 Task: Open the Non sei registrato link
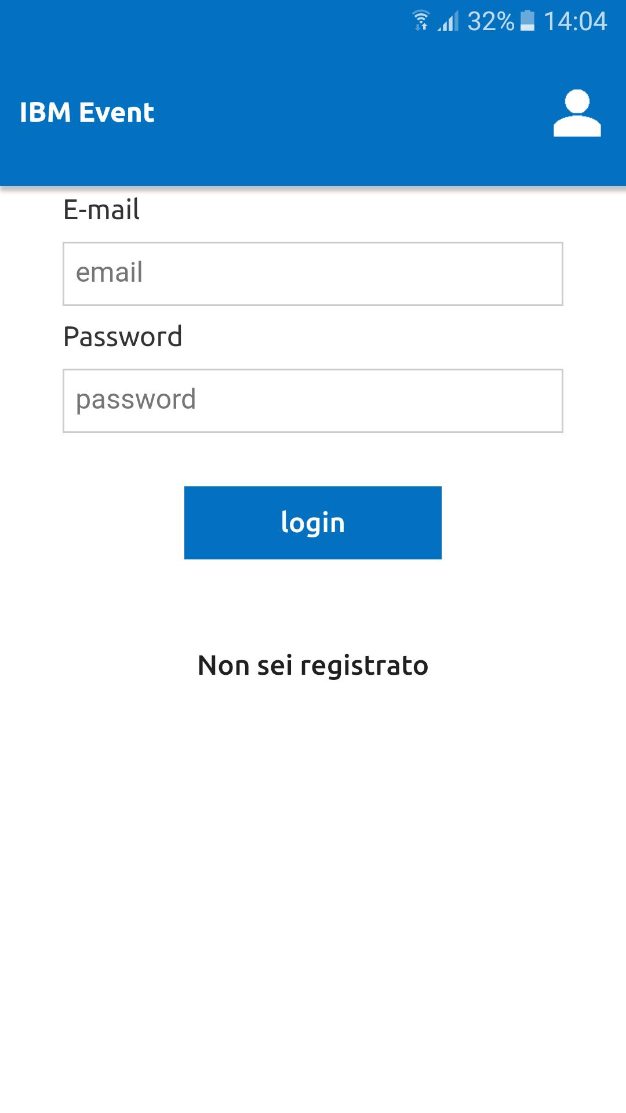(x=313, y=665)
